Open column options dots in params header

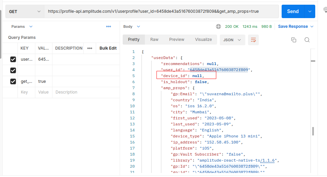pyautogui.click(x=90, y=48)
